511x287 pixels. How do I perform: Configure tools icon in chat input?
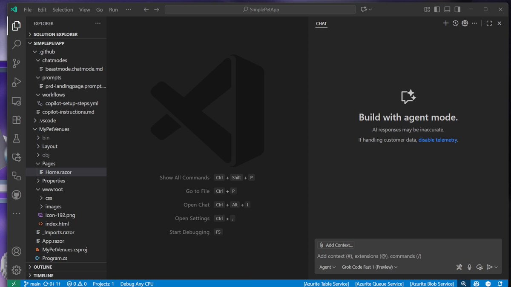(x=459, y=267)
